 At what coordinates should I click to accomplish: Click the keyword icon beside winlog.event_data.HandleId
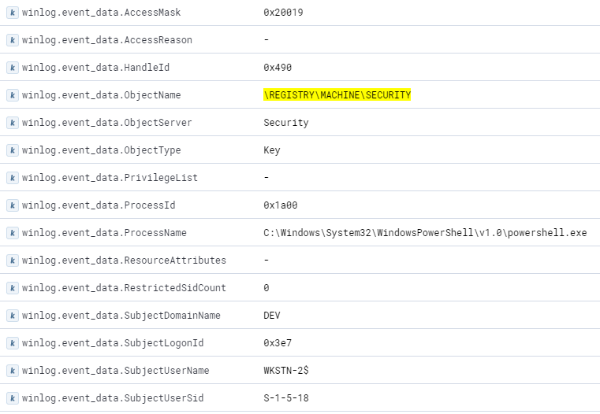[12, 68]
